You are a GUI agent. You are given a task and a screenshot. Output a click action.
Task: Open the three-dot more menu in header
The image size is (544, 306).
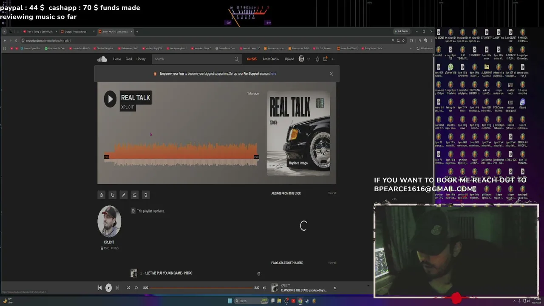coord(333,59)
